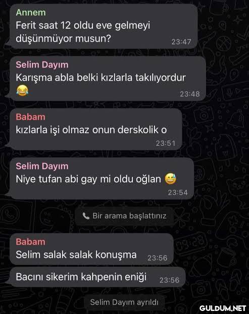Tap 'Selim Dayım' name above 'Karışma abla' message
The width and height of the screenshot is (249, 314).
pos(42,65)
